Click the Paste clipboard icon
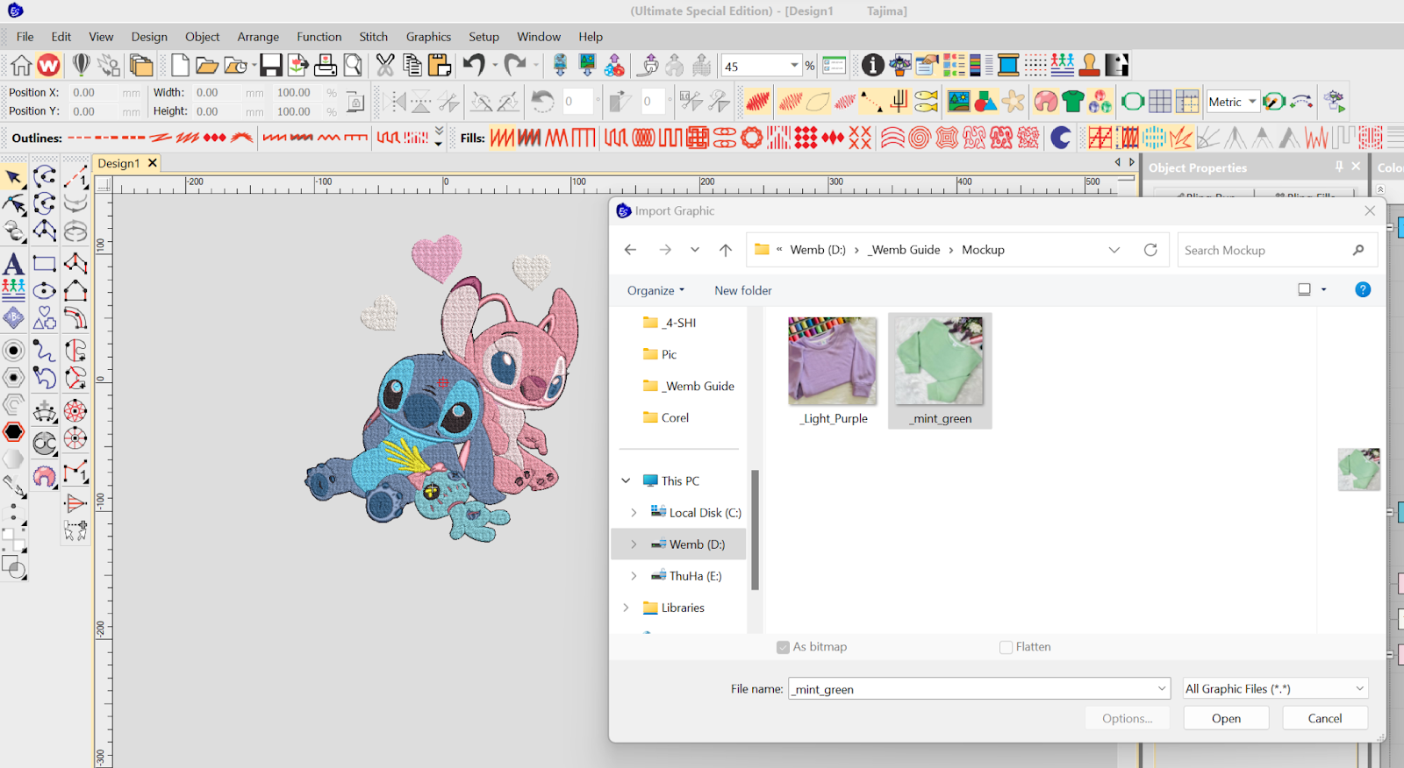This screenshot has height=768, width=1404. click(x=440, y=65)
